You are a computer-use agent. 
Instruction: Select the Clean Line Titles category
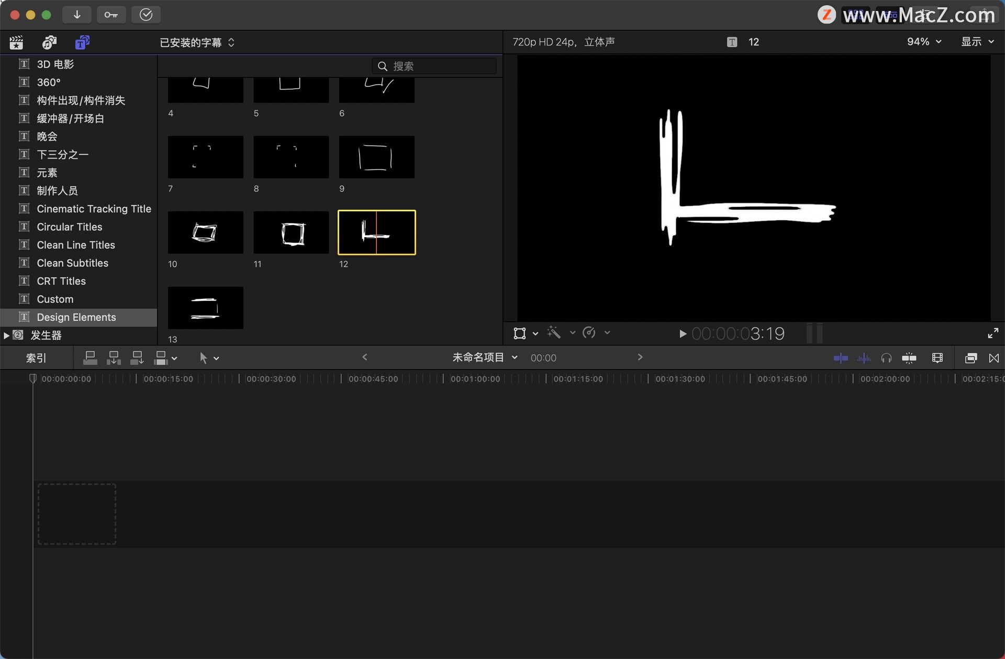[76, 245]
